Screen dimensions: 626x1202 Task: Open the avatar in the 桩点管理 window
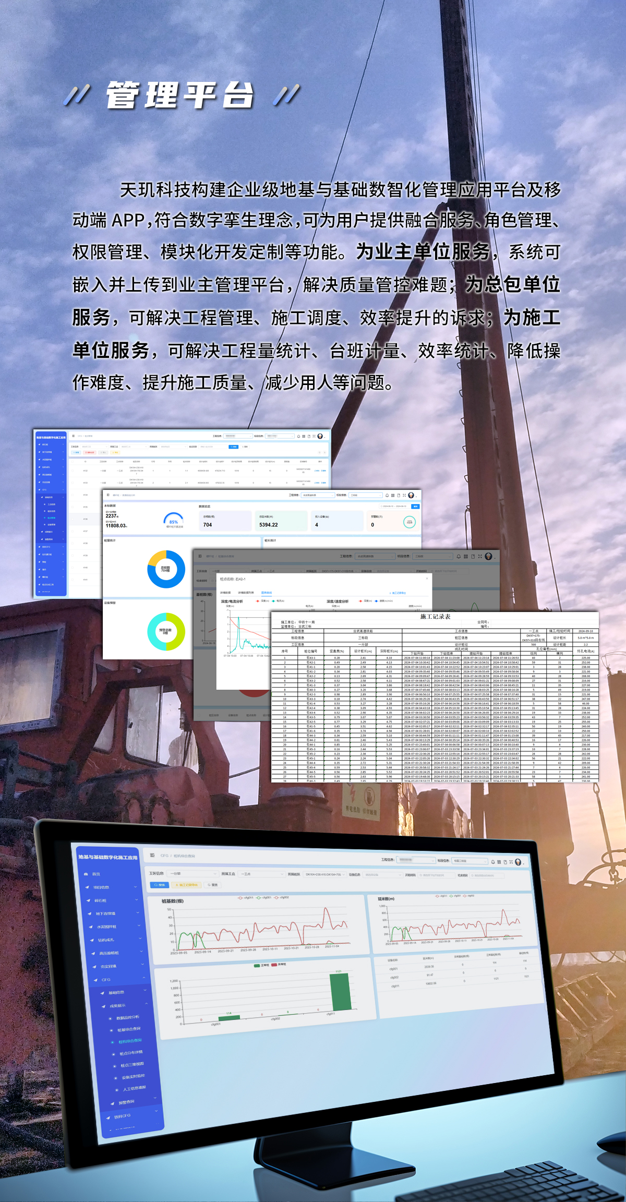pyautogui.click(x=320, y=436)
